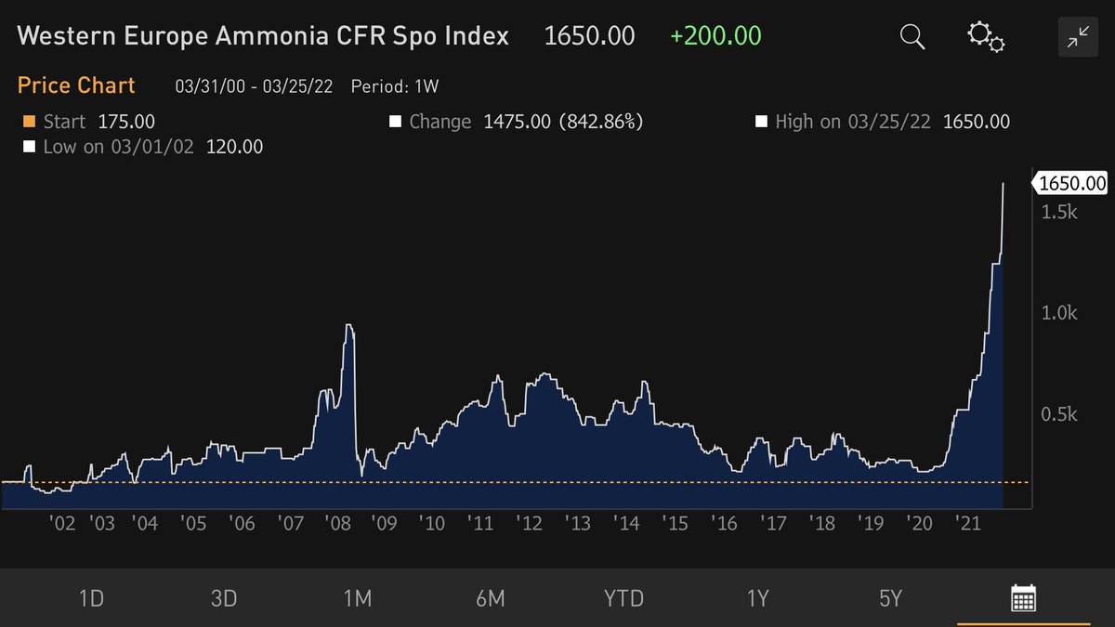Screen dimensions: 1115x627
Task: Click the Start value 175.00
Action: (x=126, y=122)
